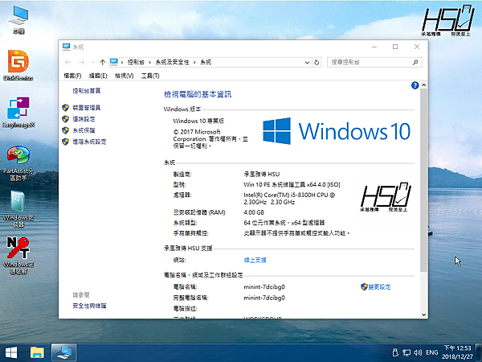
Task: Click the first minint-7dcibg0 computer name
Action: [x=264, y=287]
